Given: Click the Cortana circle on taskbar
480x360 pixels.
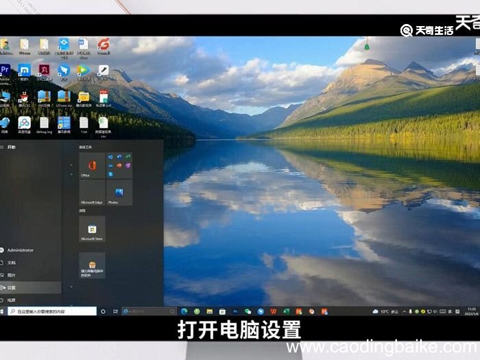Looking at the screenshot, I should click(x=103, y=311).
